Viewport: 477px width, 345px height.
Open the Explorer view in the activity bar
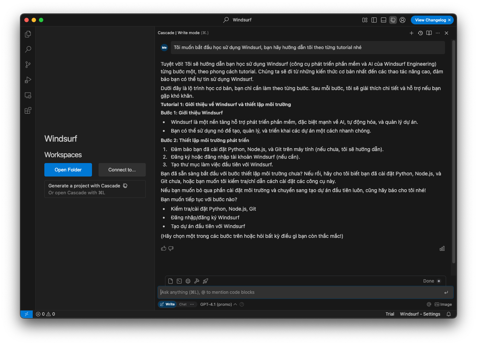(x=28, y=34)
